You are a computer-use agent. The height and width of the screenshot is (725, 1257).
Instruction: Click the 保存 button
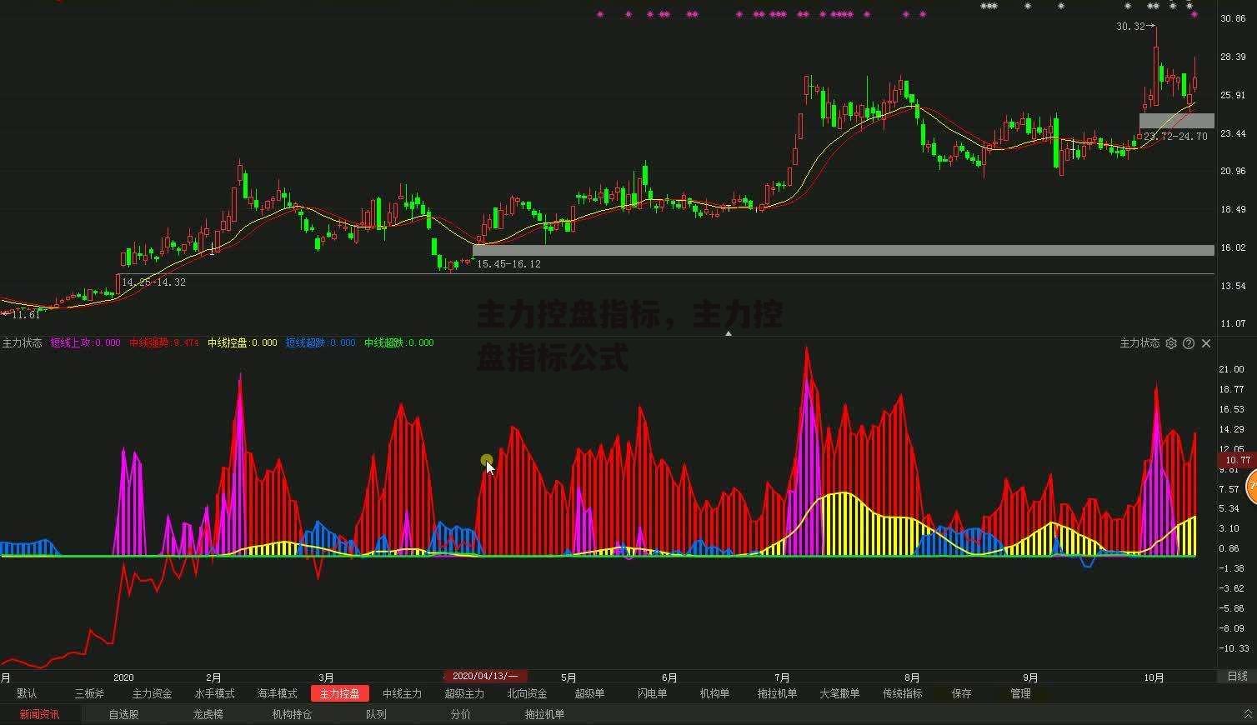click(962, 693)
